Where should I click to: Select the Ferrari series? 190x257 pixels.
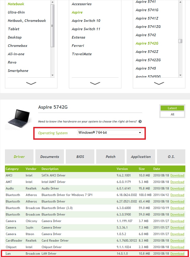click(78, 46)
